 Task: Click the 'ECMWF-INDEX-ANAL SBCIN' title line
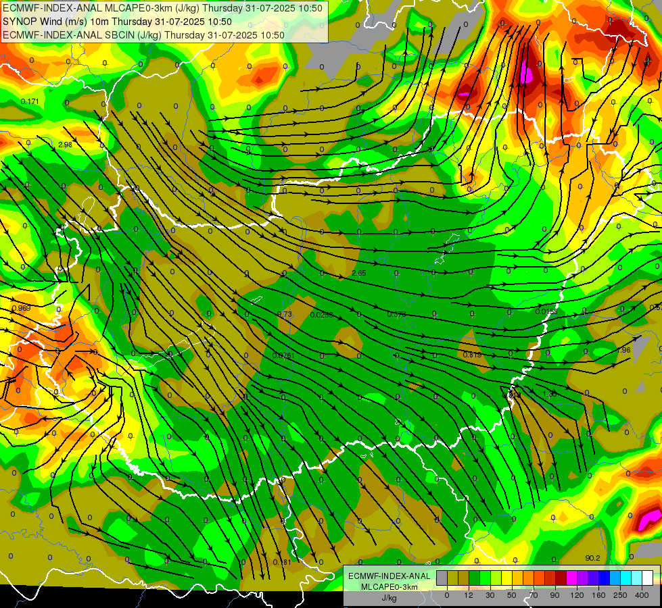(x=143, y=35)
